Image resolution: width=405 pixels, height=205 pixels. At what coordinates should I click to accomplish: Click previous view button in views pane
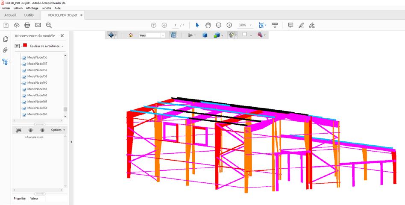(30, 130)
